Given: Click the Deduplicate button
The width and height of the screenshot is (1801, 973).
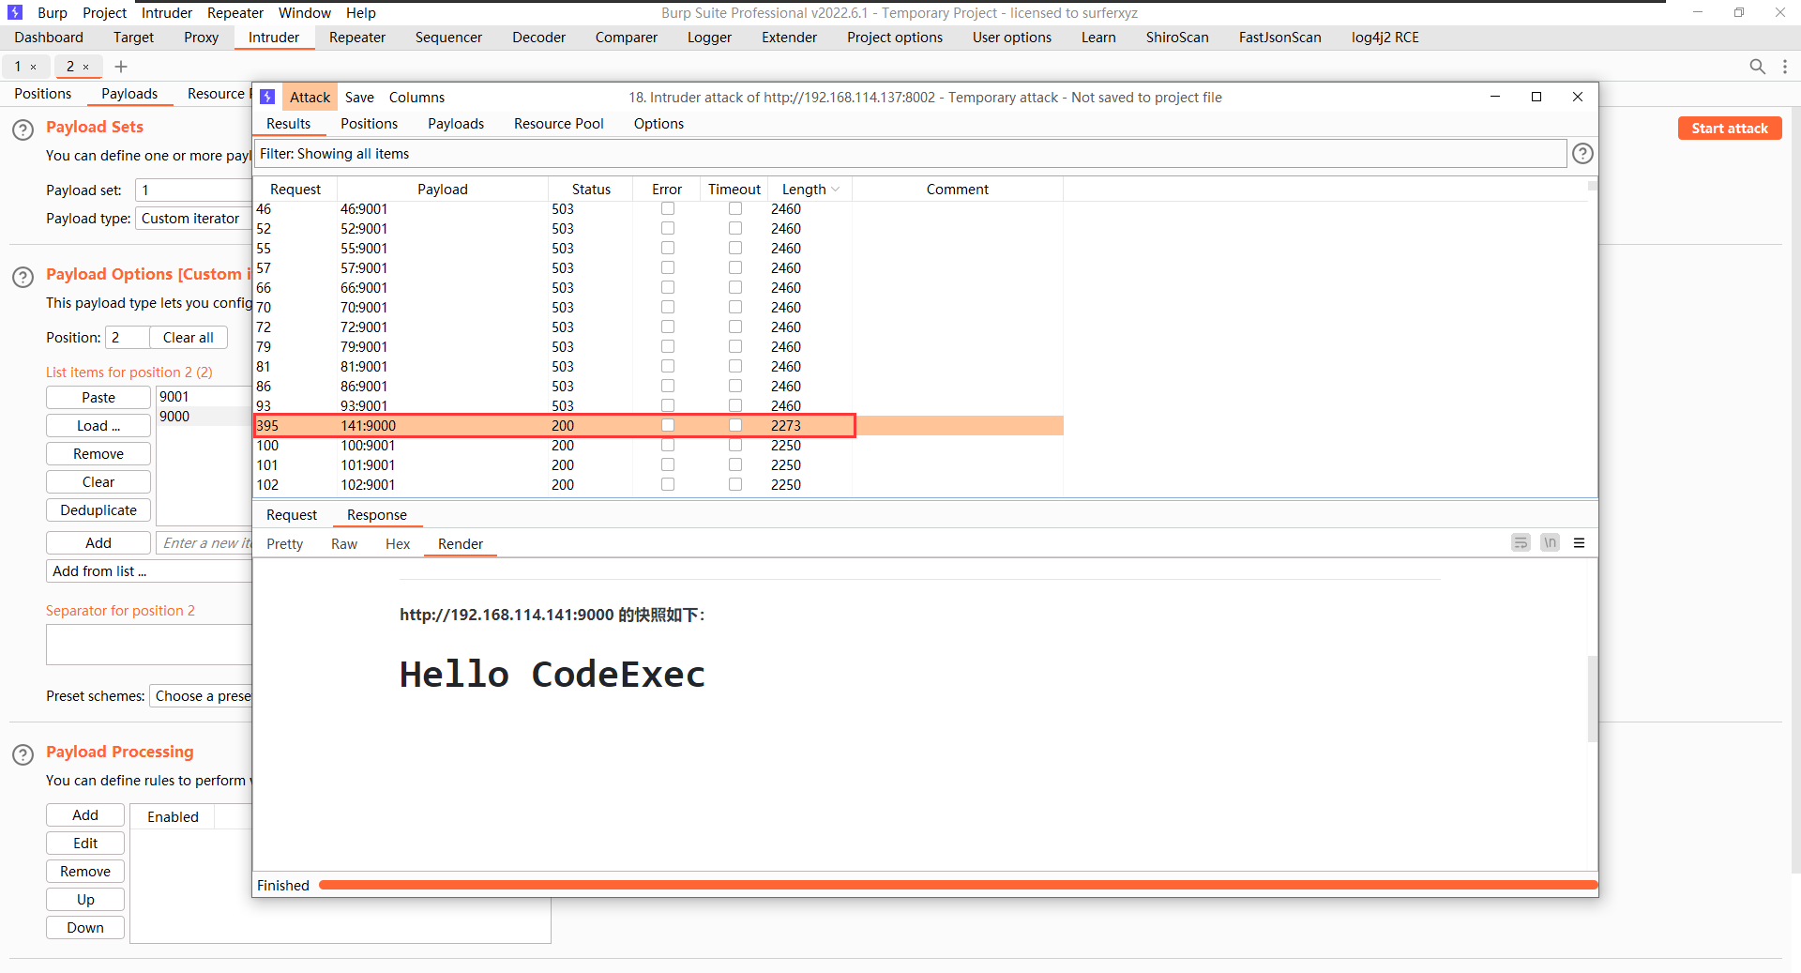Looking at the screenshot, I should [x=98, y=510].
